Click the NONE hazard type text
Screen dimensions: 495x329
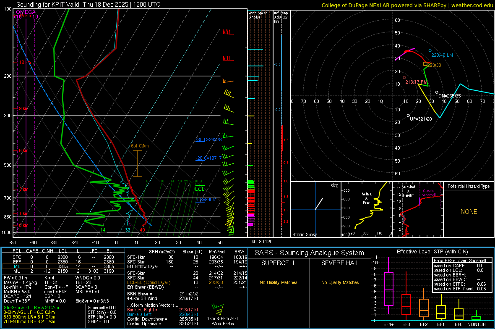tap(469, 212)
